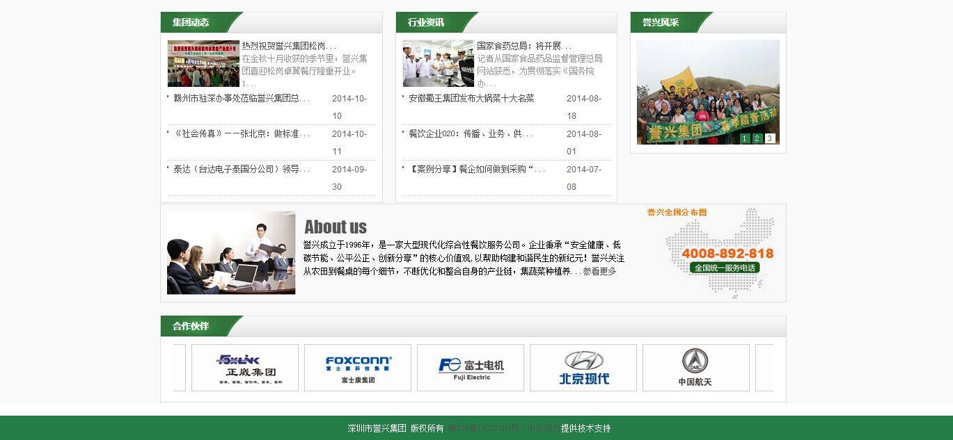Open headline 热烈祝贺誉兴集团松岗
The height and width of the screenshot is (440, 953).
coord(288,46)
